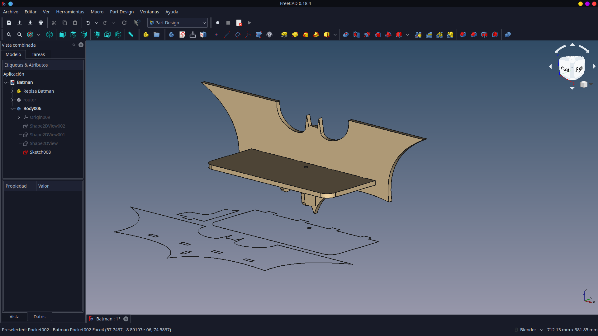598x336 pixels.
Task: Switch to Front view icon
Action: point(63,35)
